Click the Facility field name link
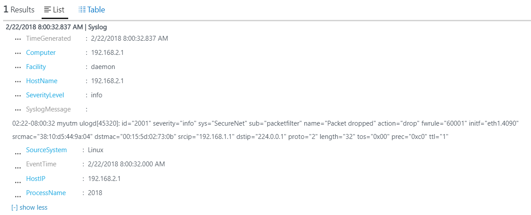 (36, 67)
